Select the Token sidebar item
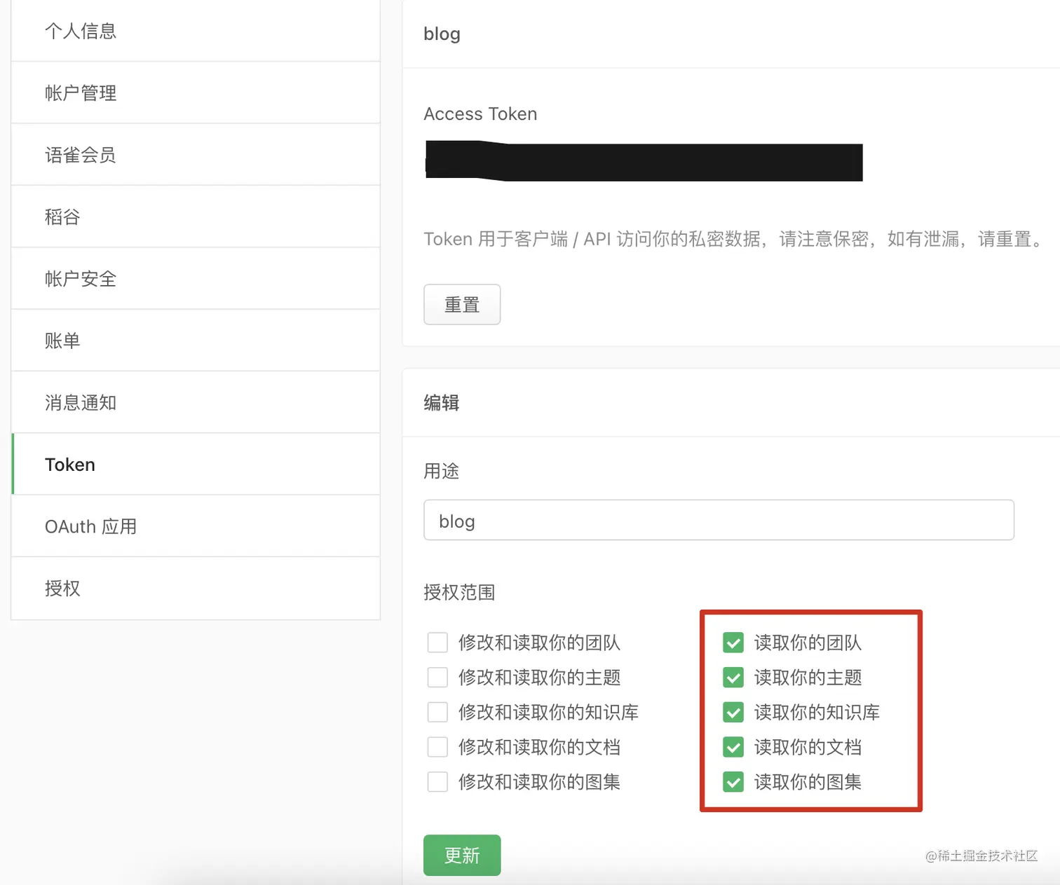The width and height of the screenshot is (1060, 885). [196, 464]
